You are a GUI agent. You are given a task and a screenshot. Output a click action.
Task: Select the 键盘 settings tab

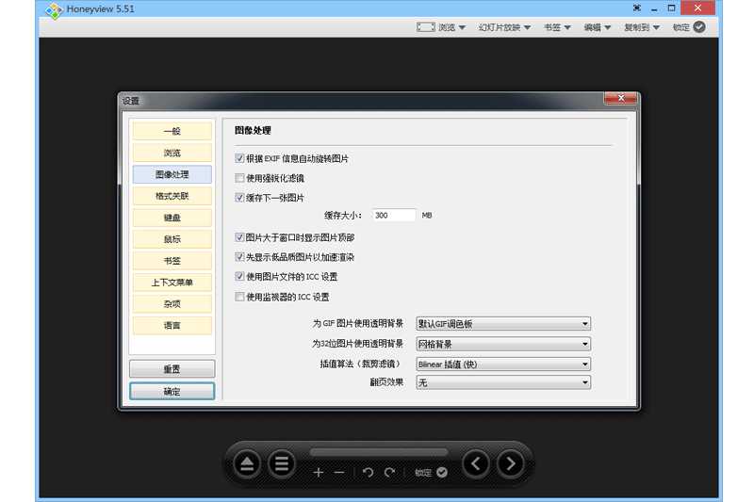click(172, 218)
